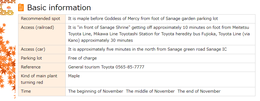260x101 pixels.
Task: Click the Goddess of Mercy description text
Action: click(143, 19)
